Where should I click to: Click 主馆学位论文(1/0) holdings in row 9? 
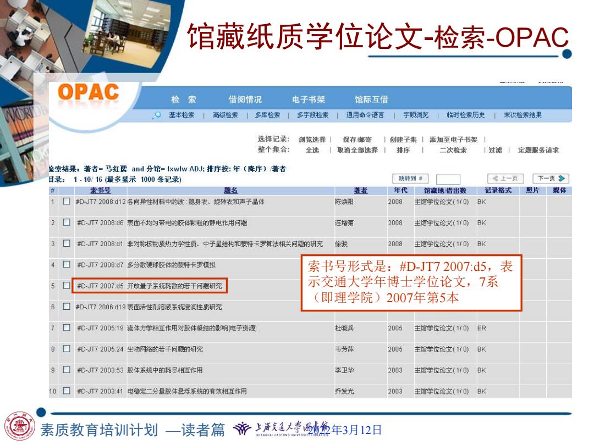(x=441, y=370)
